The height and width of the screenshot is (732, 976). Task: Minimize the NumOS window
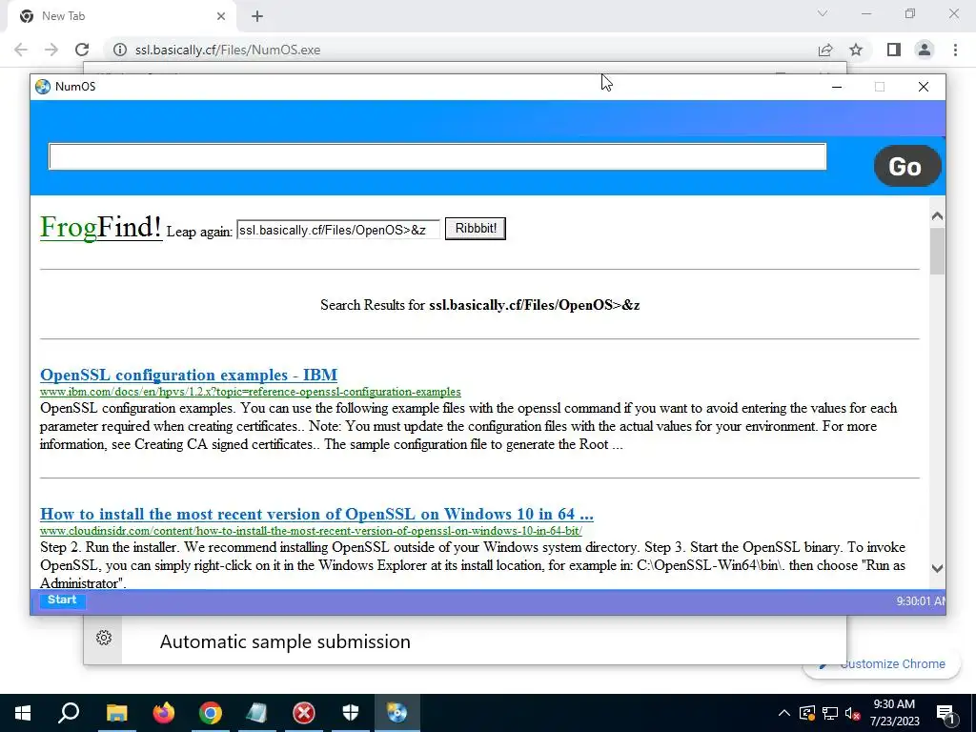[837, 87]
